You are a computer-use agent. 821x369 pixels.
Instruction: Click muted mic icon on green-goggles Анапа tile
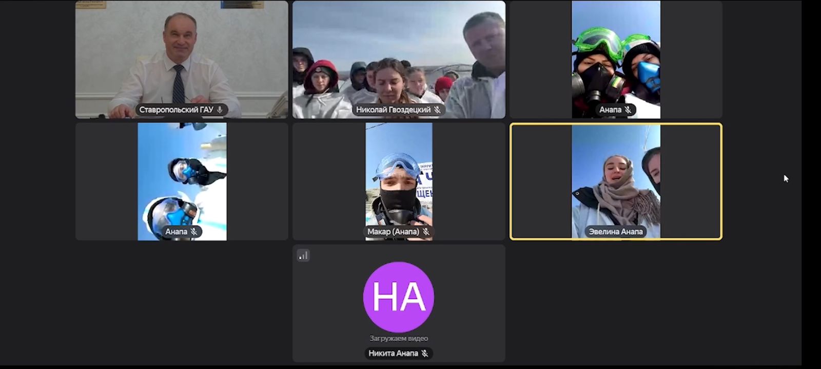[628, 110]
